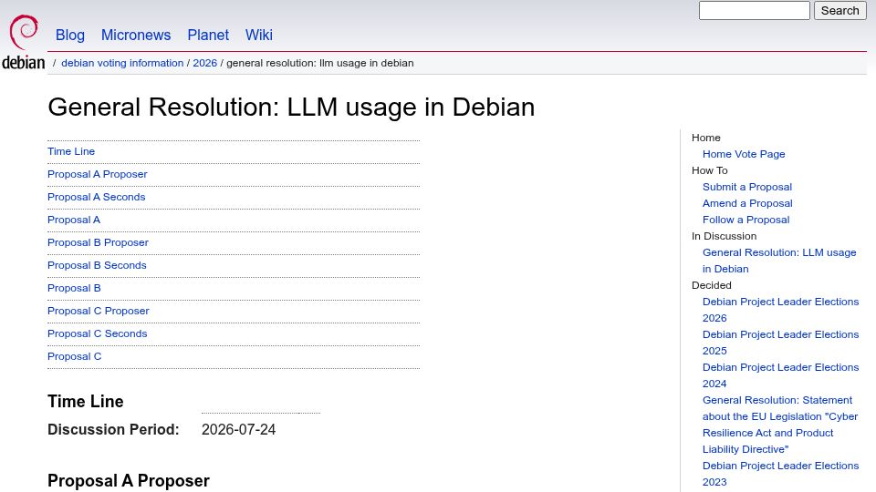Open Home Vote Page sidebar link
This screenshot has width=876, height=492.
(744, 154)
